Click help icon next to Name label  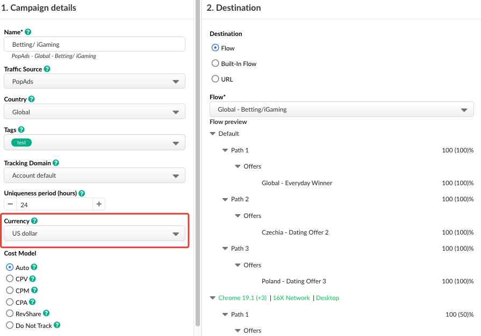tap(28, 32)
